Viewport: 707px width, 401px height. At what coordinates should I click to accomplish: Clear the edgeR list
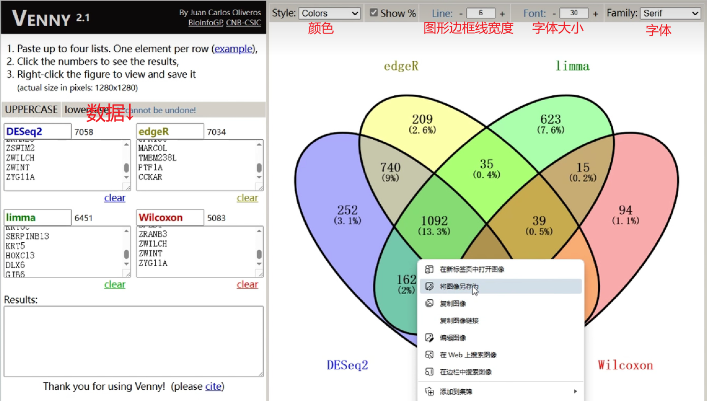(247, 198)
